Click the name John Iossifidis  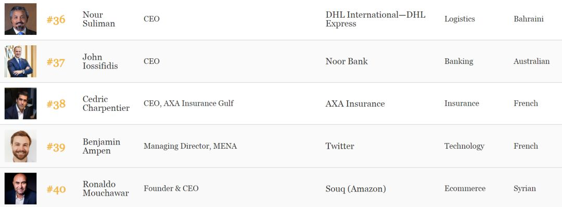100,61
